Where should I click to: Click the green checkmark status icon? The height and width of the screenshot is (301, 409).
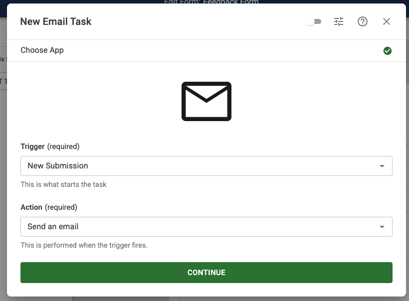[x=388, y=51]
